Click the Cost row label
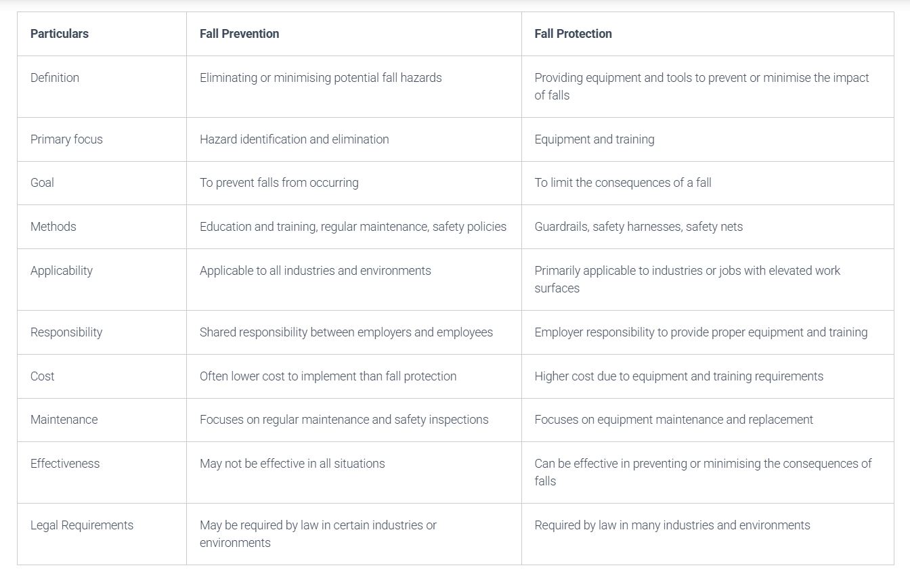The image size is (910, 572). pyautogui.click(x=43, y=376)
